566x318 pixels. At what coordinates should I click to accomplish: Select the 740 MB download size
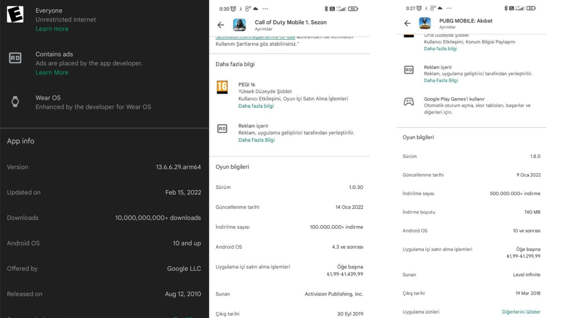click(x=532, y=212)
